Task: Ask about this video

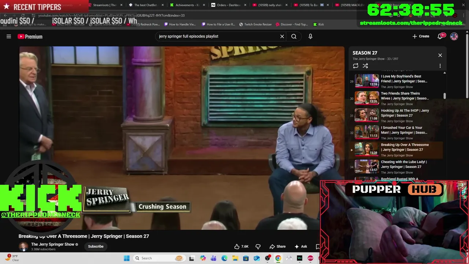Action: point(300,246)
